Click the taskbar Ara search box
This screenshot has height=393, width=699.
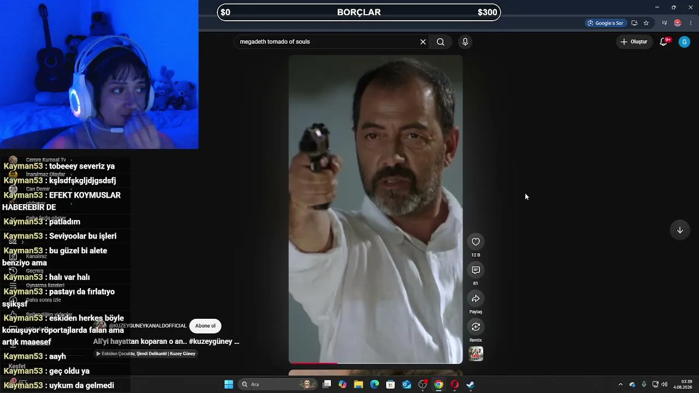(279, 384)
